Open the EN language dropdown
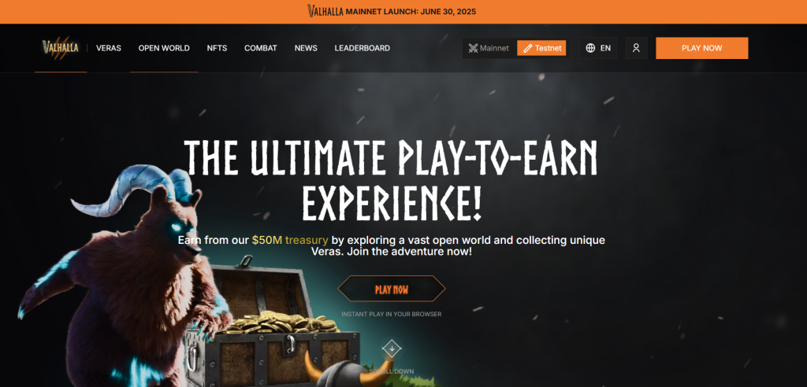Viewport: 807px width, 387px height. (598, 48)
